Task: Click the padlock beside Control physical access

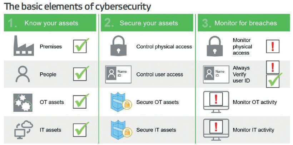Action: point(118,46)
